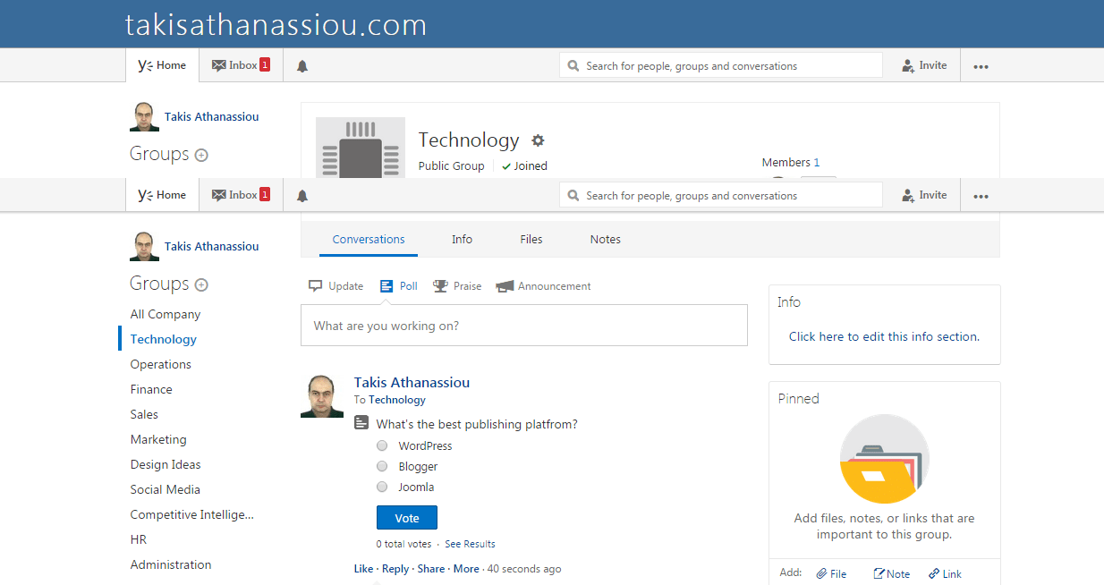
Task: Switch to the Files tab
Action: click(531, 240)
